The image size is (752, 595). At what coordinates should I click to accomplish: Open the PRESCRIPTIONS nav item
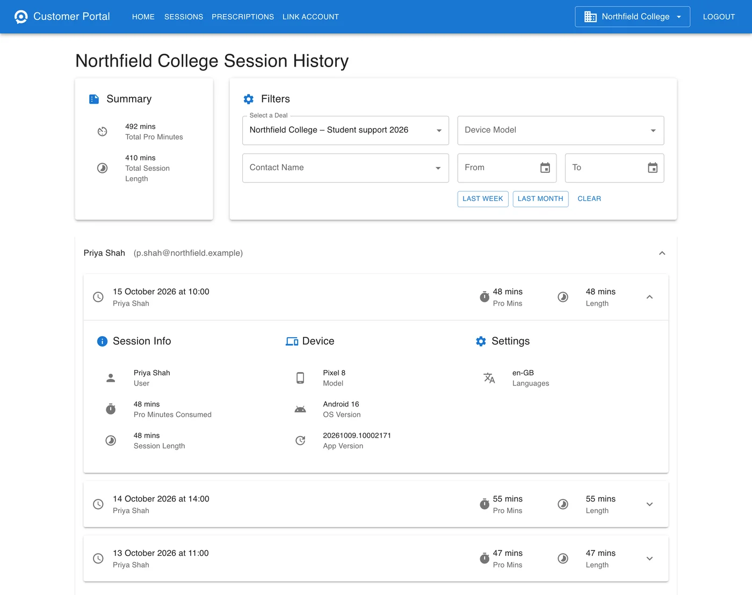[243, 17]
